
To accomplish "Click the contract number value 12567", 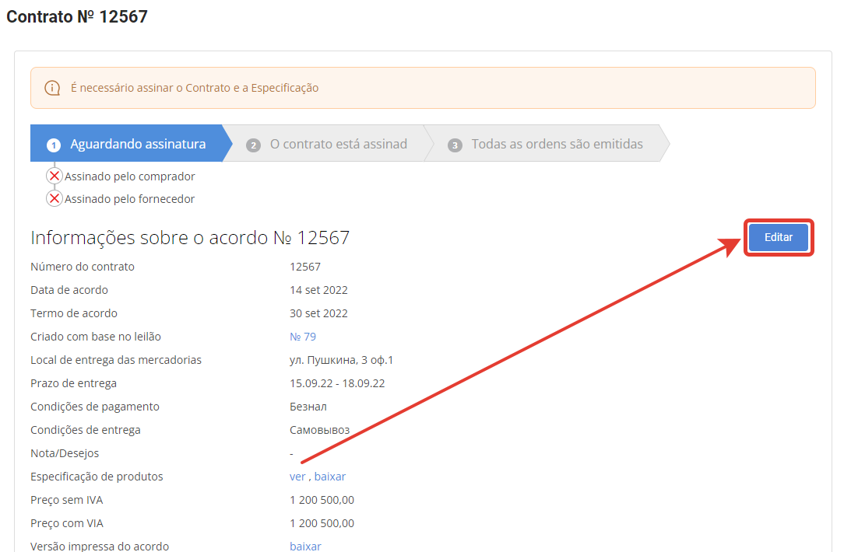I will point(305,267).
